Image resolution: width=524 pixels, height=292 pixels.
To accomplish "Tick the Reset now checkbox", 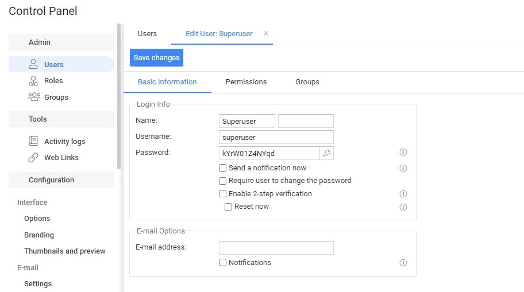I will pyautogui.click(x=229, y=207).
